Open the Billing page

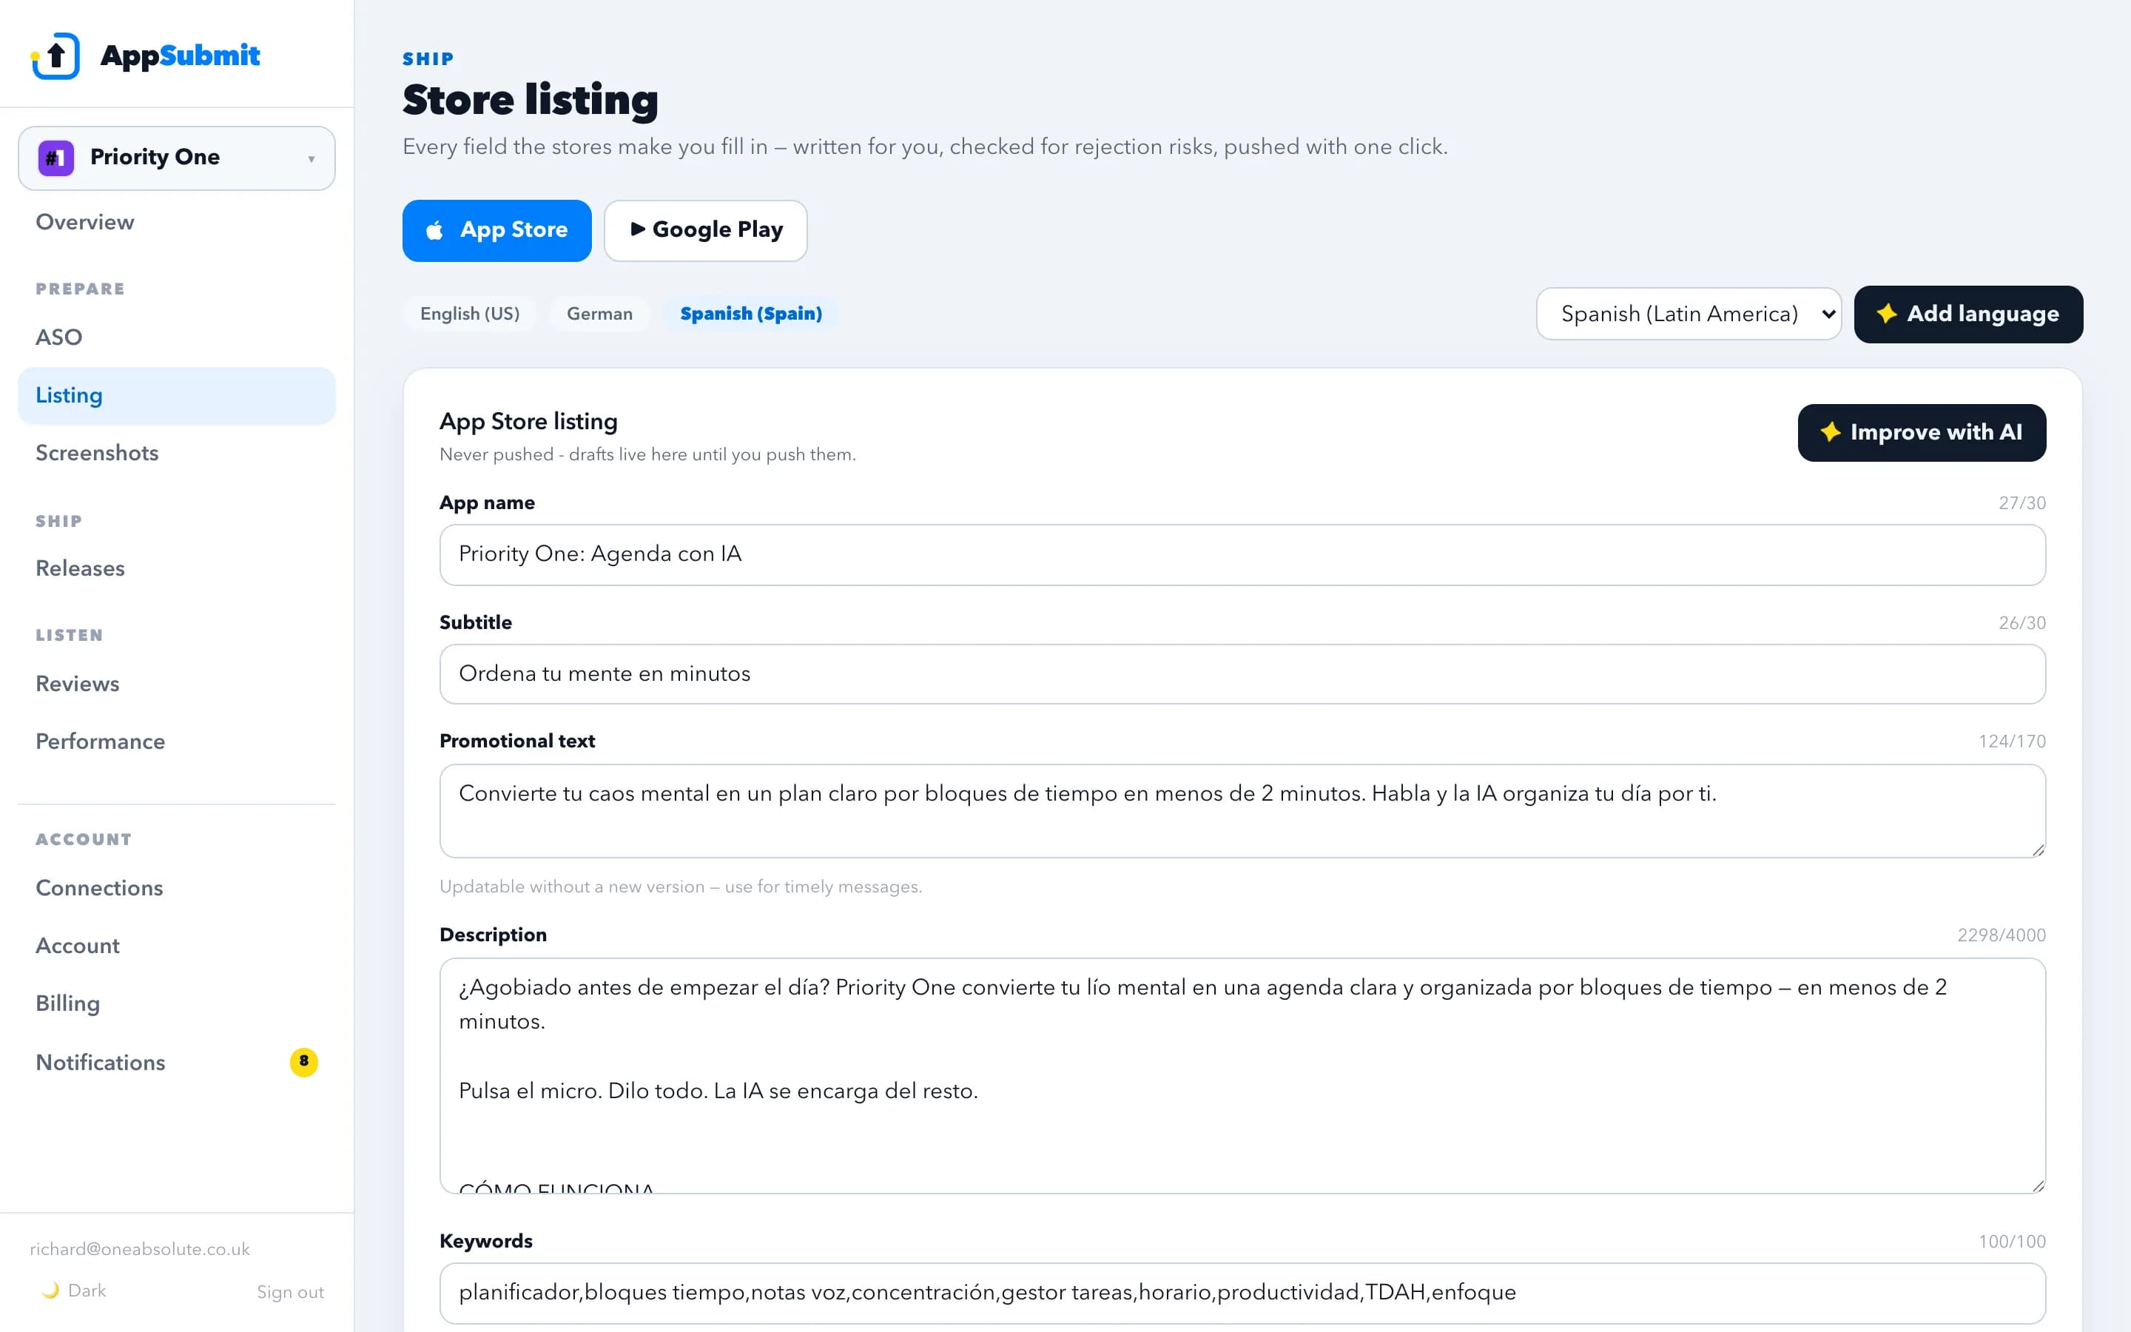pyautogui.click(x=177, y=1003)
